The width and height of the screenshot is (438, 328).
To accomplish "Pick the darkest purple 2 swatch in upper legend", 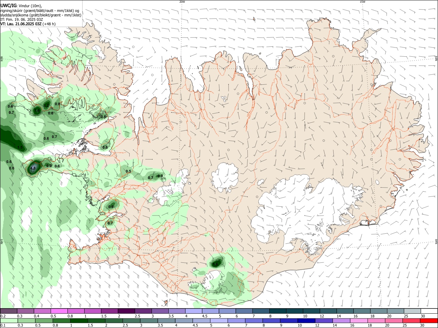I will (126, 311).
